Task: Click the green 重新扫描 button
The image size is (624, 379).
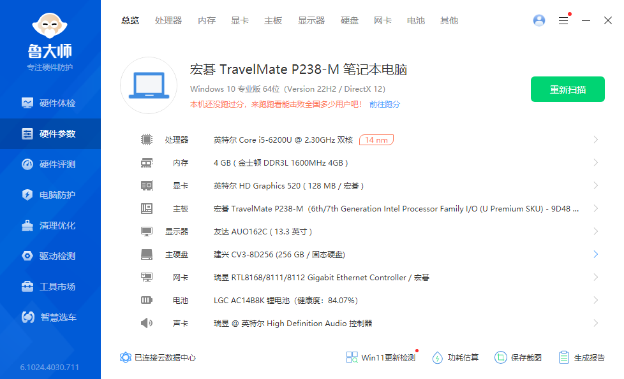Action: (x=567, y=89)
